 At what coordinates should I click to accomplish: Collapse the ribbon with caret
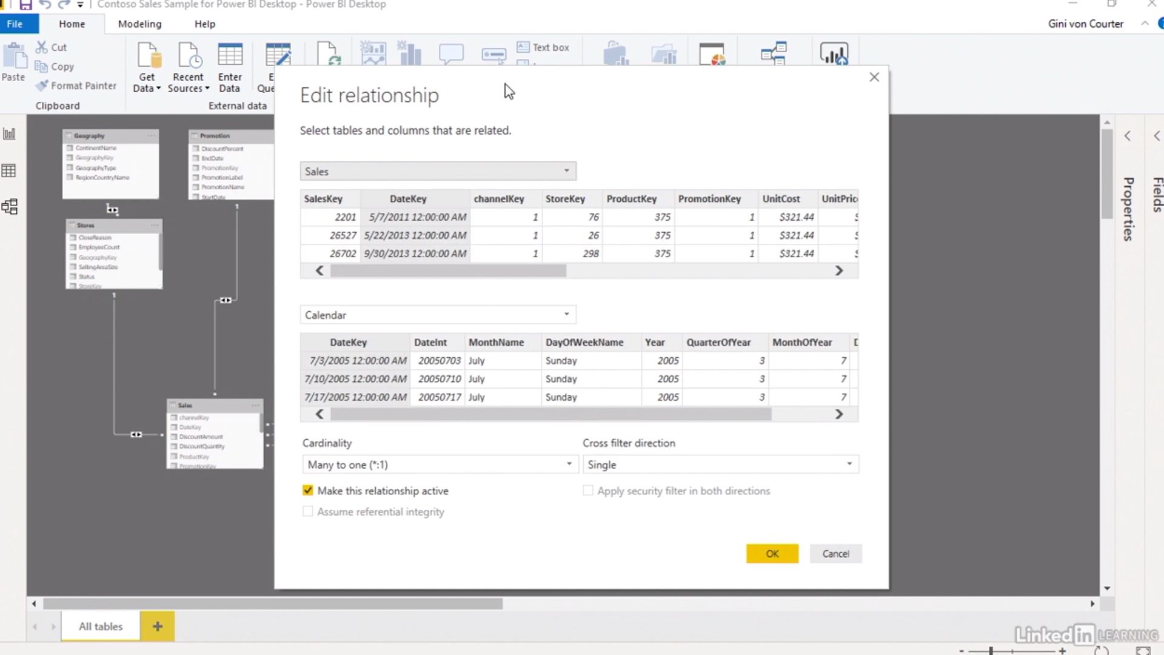click(1145, 24)
